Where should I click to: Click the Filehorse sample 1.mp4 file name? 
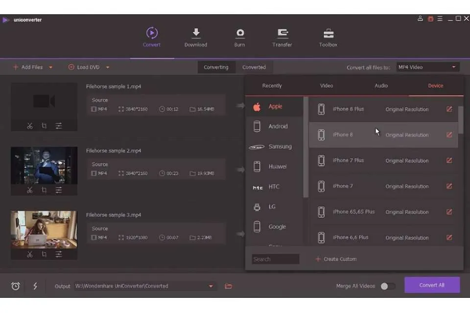pyautogui.click(x=114, y=87)
